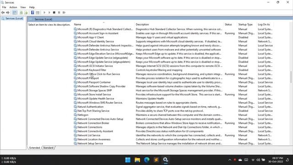Screen dimensions: 293x165
Task: Open File Explorer from the taskbar
Action: pos(137,160)
